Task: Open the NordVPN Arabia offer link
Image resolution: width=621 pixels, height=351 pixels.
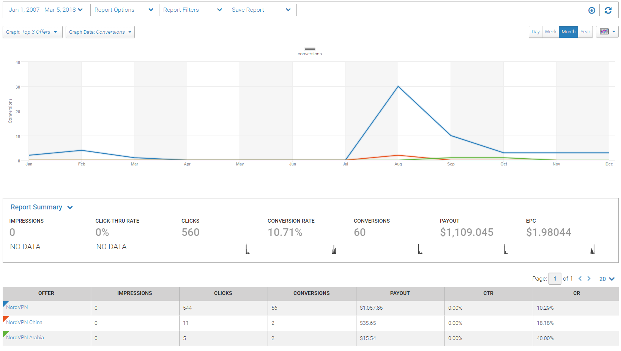Action: [x=25, y=337]
